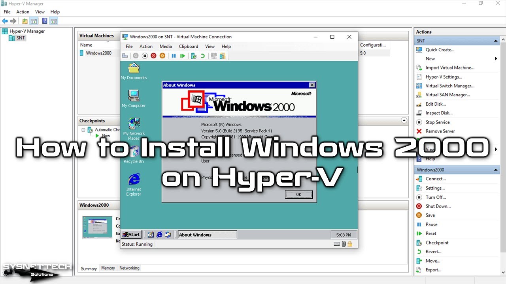Click the 5:03 PM clock in Windows 2000 tray

[x=344, y=235]
